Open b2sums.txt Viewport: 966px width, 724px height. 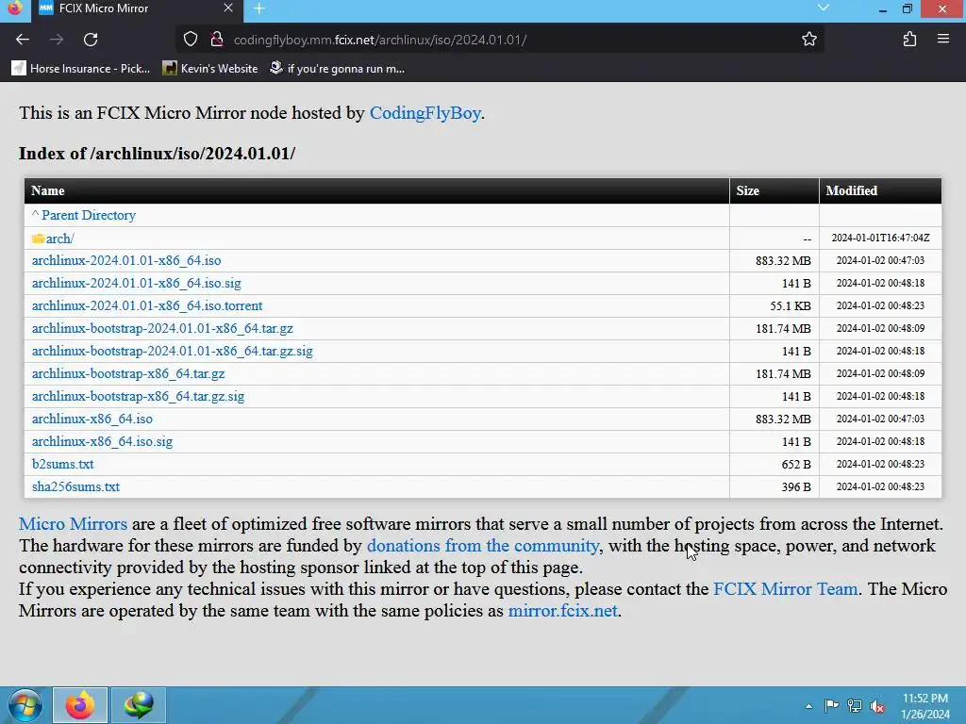point(63,464)
